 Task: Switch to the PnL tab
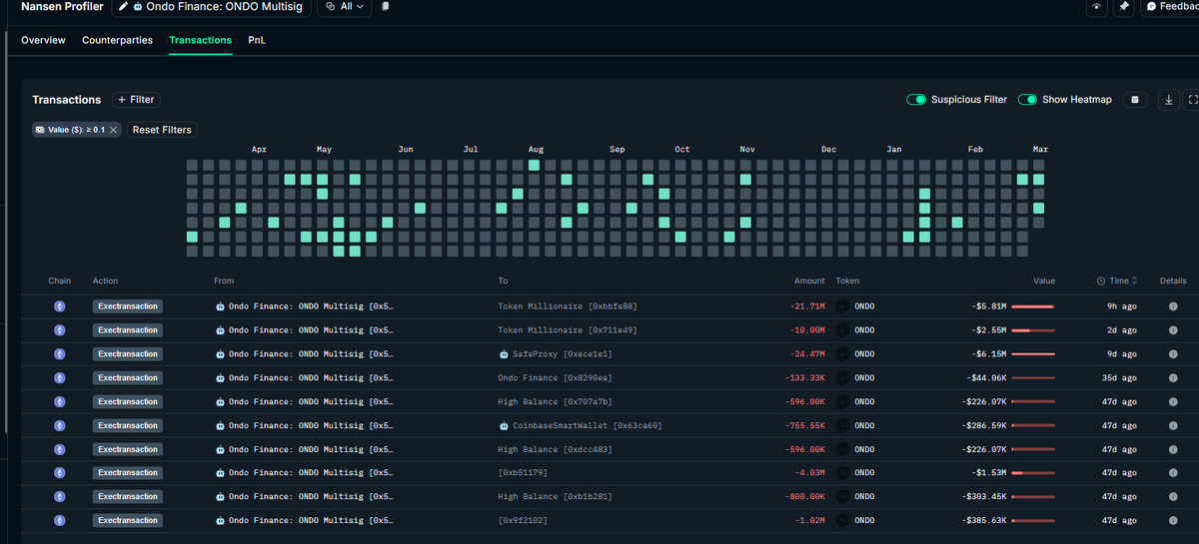click(x=257, y=40)
